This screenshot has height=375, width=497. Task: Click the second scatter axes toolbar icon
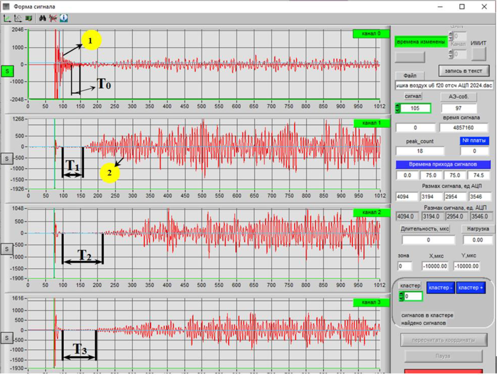point(18,18)
